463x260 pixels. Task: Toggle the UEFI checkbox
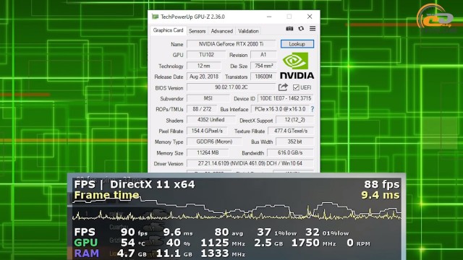[296, 87]
